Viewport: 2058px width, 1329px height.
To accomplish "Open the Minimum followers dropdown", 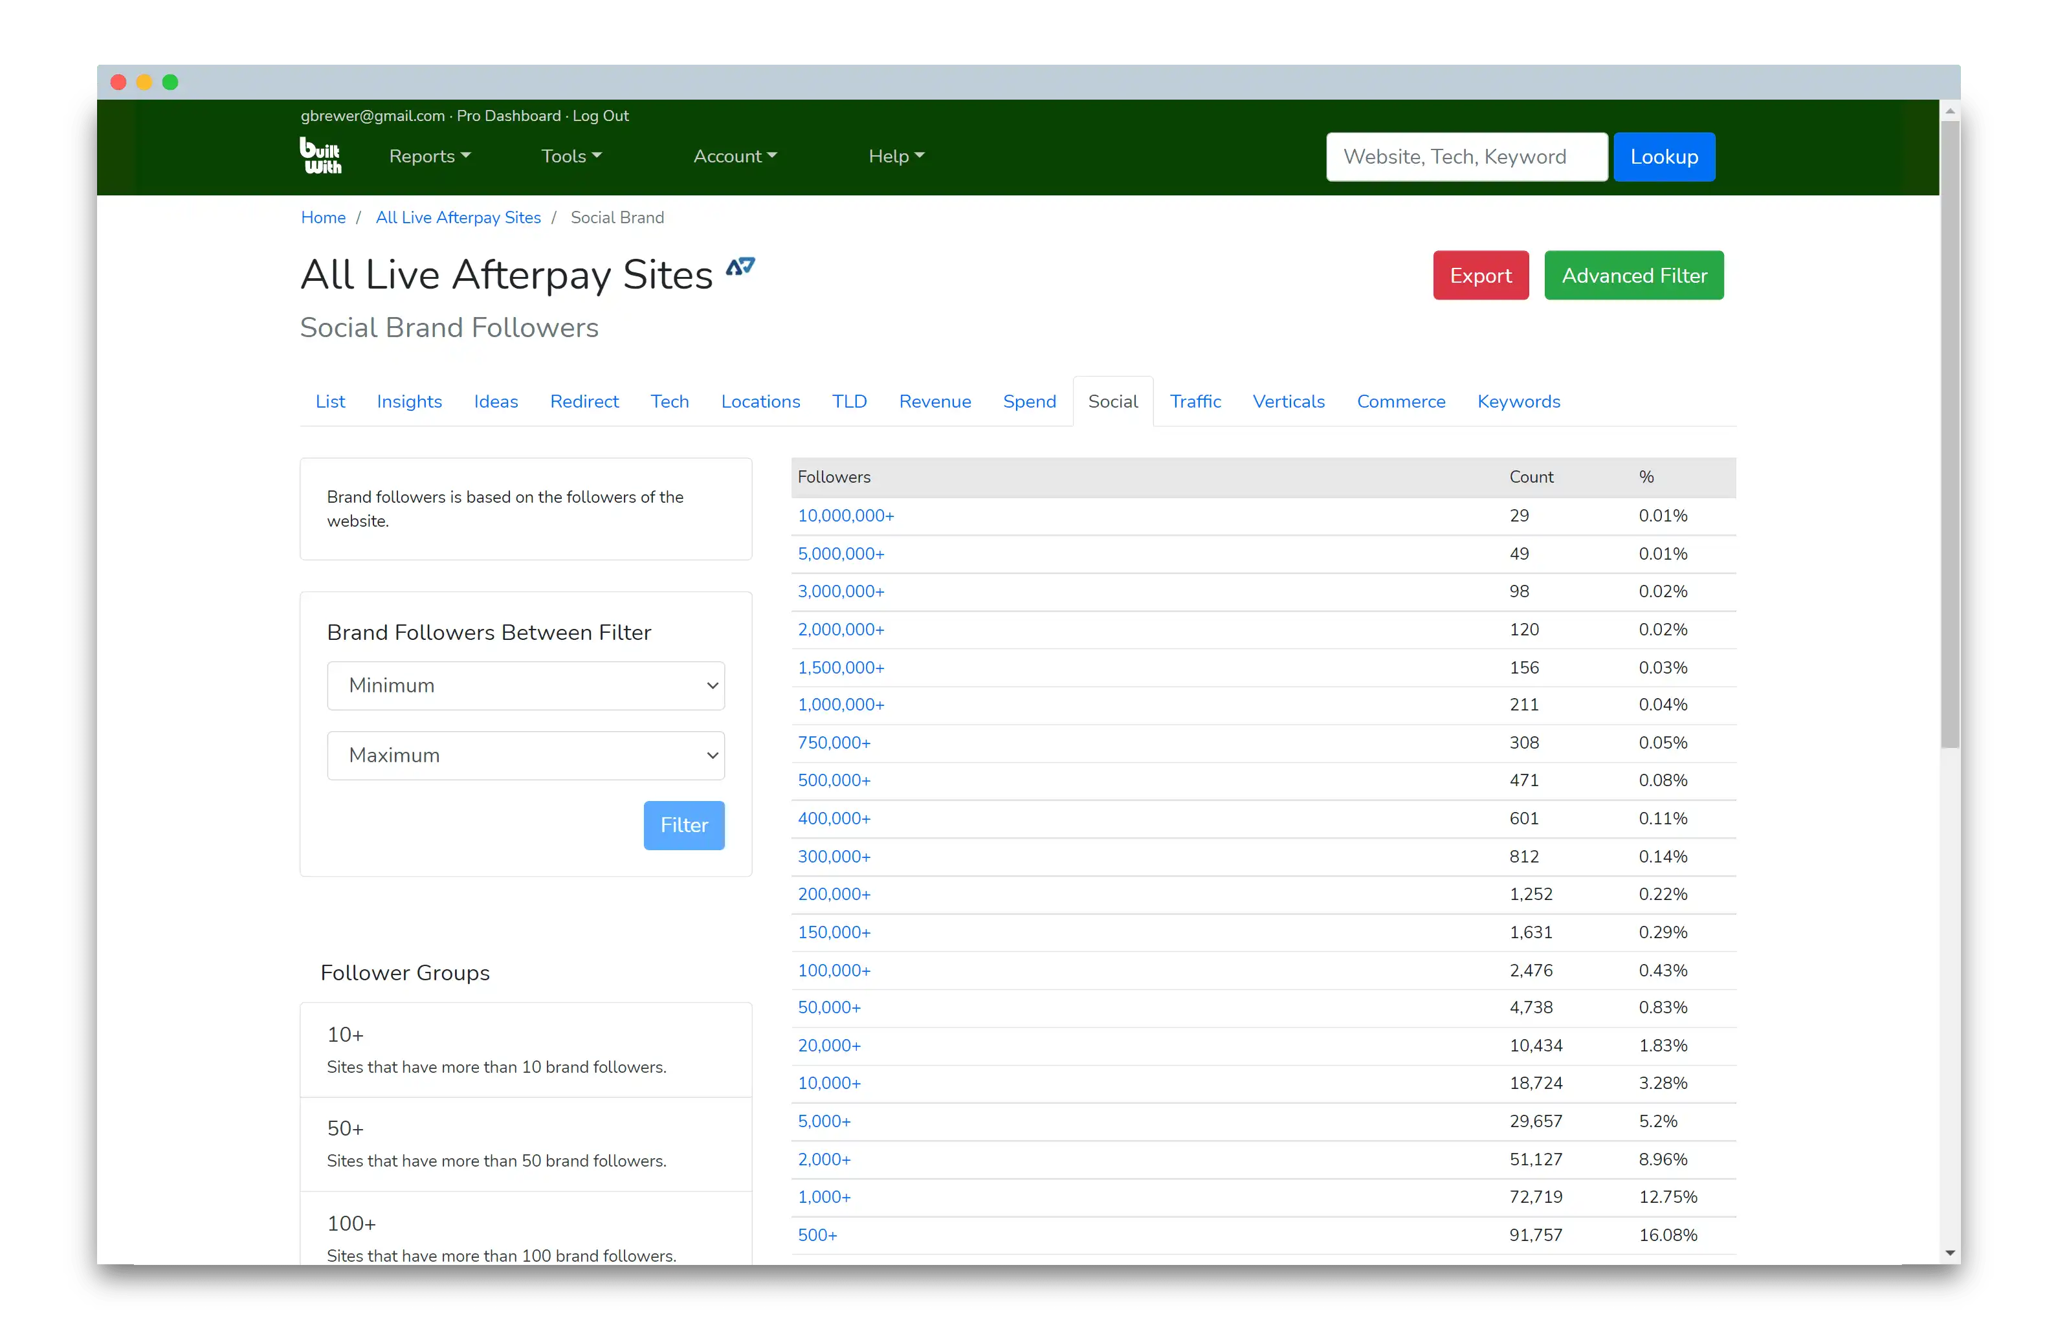I will (526, 685).
